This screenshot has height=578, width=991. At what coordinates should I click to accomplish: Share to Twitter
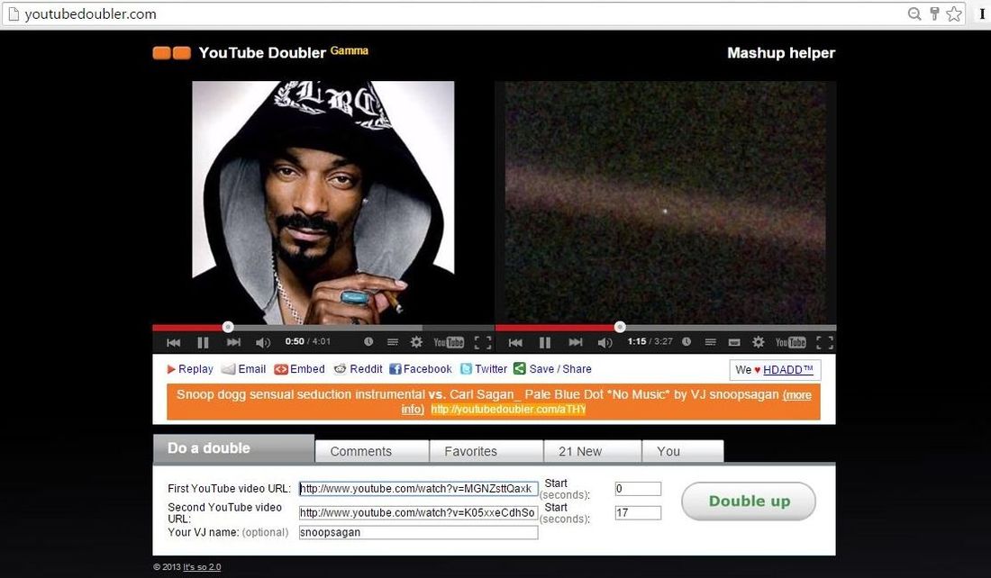[x=484, y=369]
